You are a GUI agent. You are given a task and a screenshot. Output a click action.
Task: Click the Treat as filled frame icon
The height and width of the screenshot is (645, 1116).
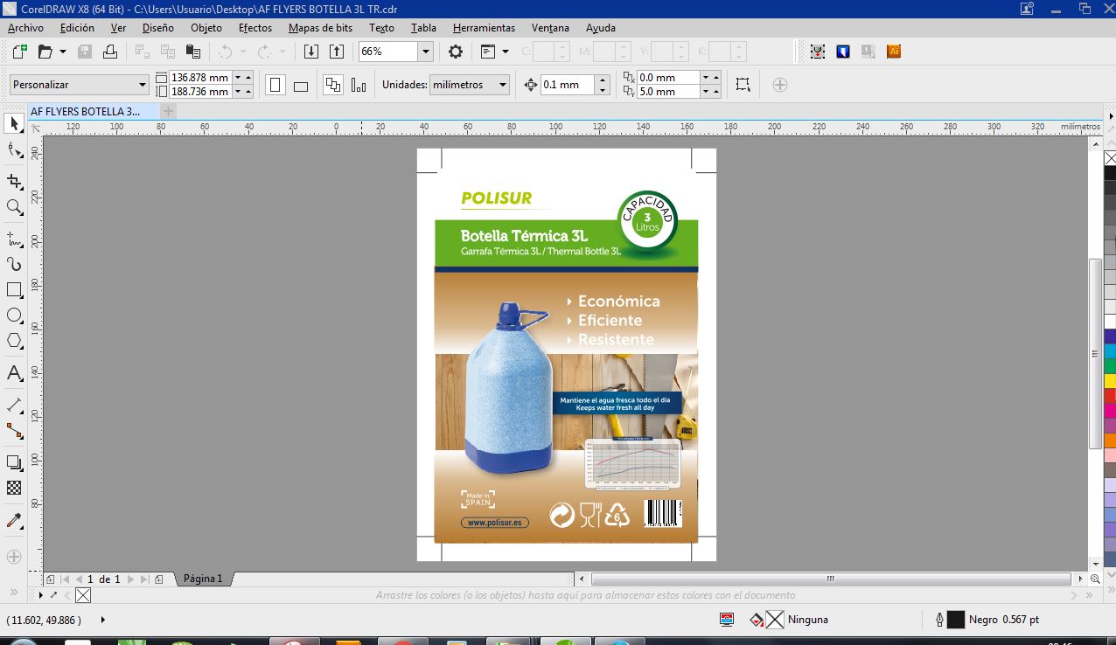[x=743, y=85]
